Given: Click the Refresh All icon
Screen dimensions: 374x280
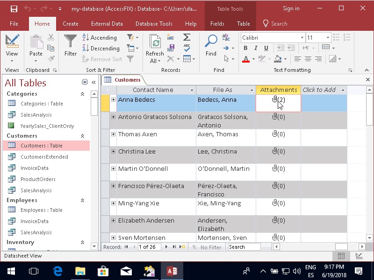Looking at the screenshot, I should pyautogui.click(x=155, y=43).
